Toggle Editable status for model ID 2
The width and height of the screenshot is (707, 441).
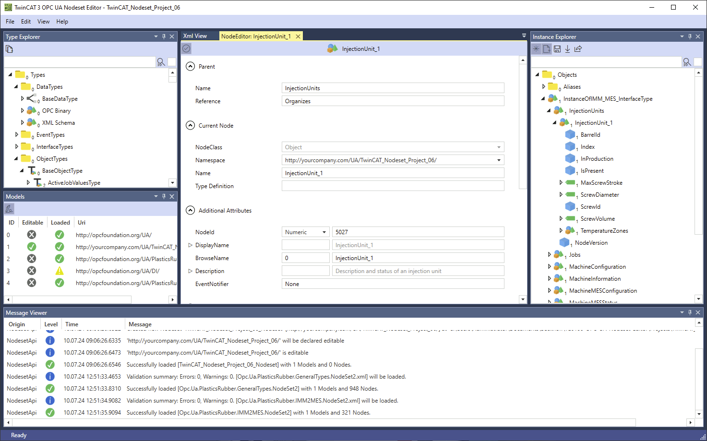(32, 259)
